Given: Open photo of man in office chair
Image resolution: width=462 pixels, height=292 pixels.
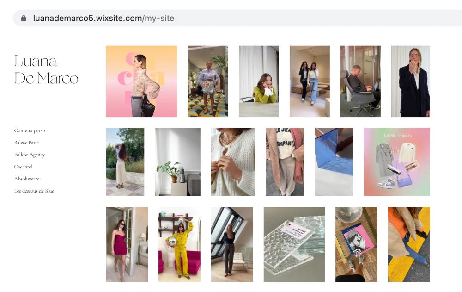Looking at the screenshot, I should tap(361, 81).
